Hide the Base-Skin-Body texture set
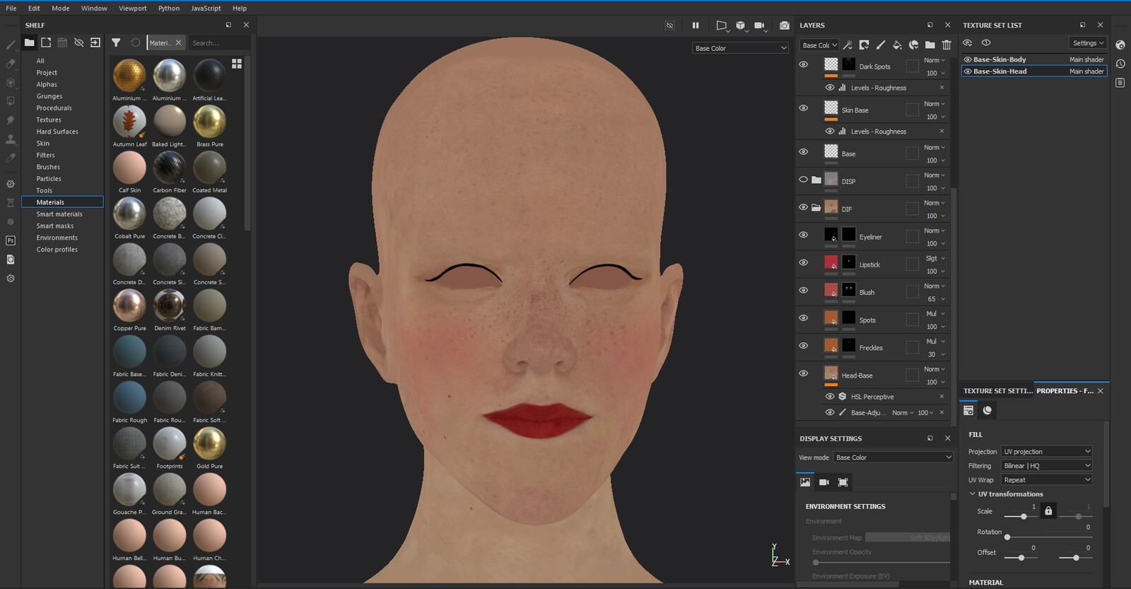The width and height of the screenshot is (1131, 589). (x=968, y=59)
